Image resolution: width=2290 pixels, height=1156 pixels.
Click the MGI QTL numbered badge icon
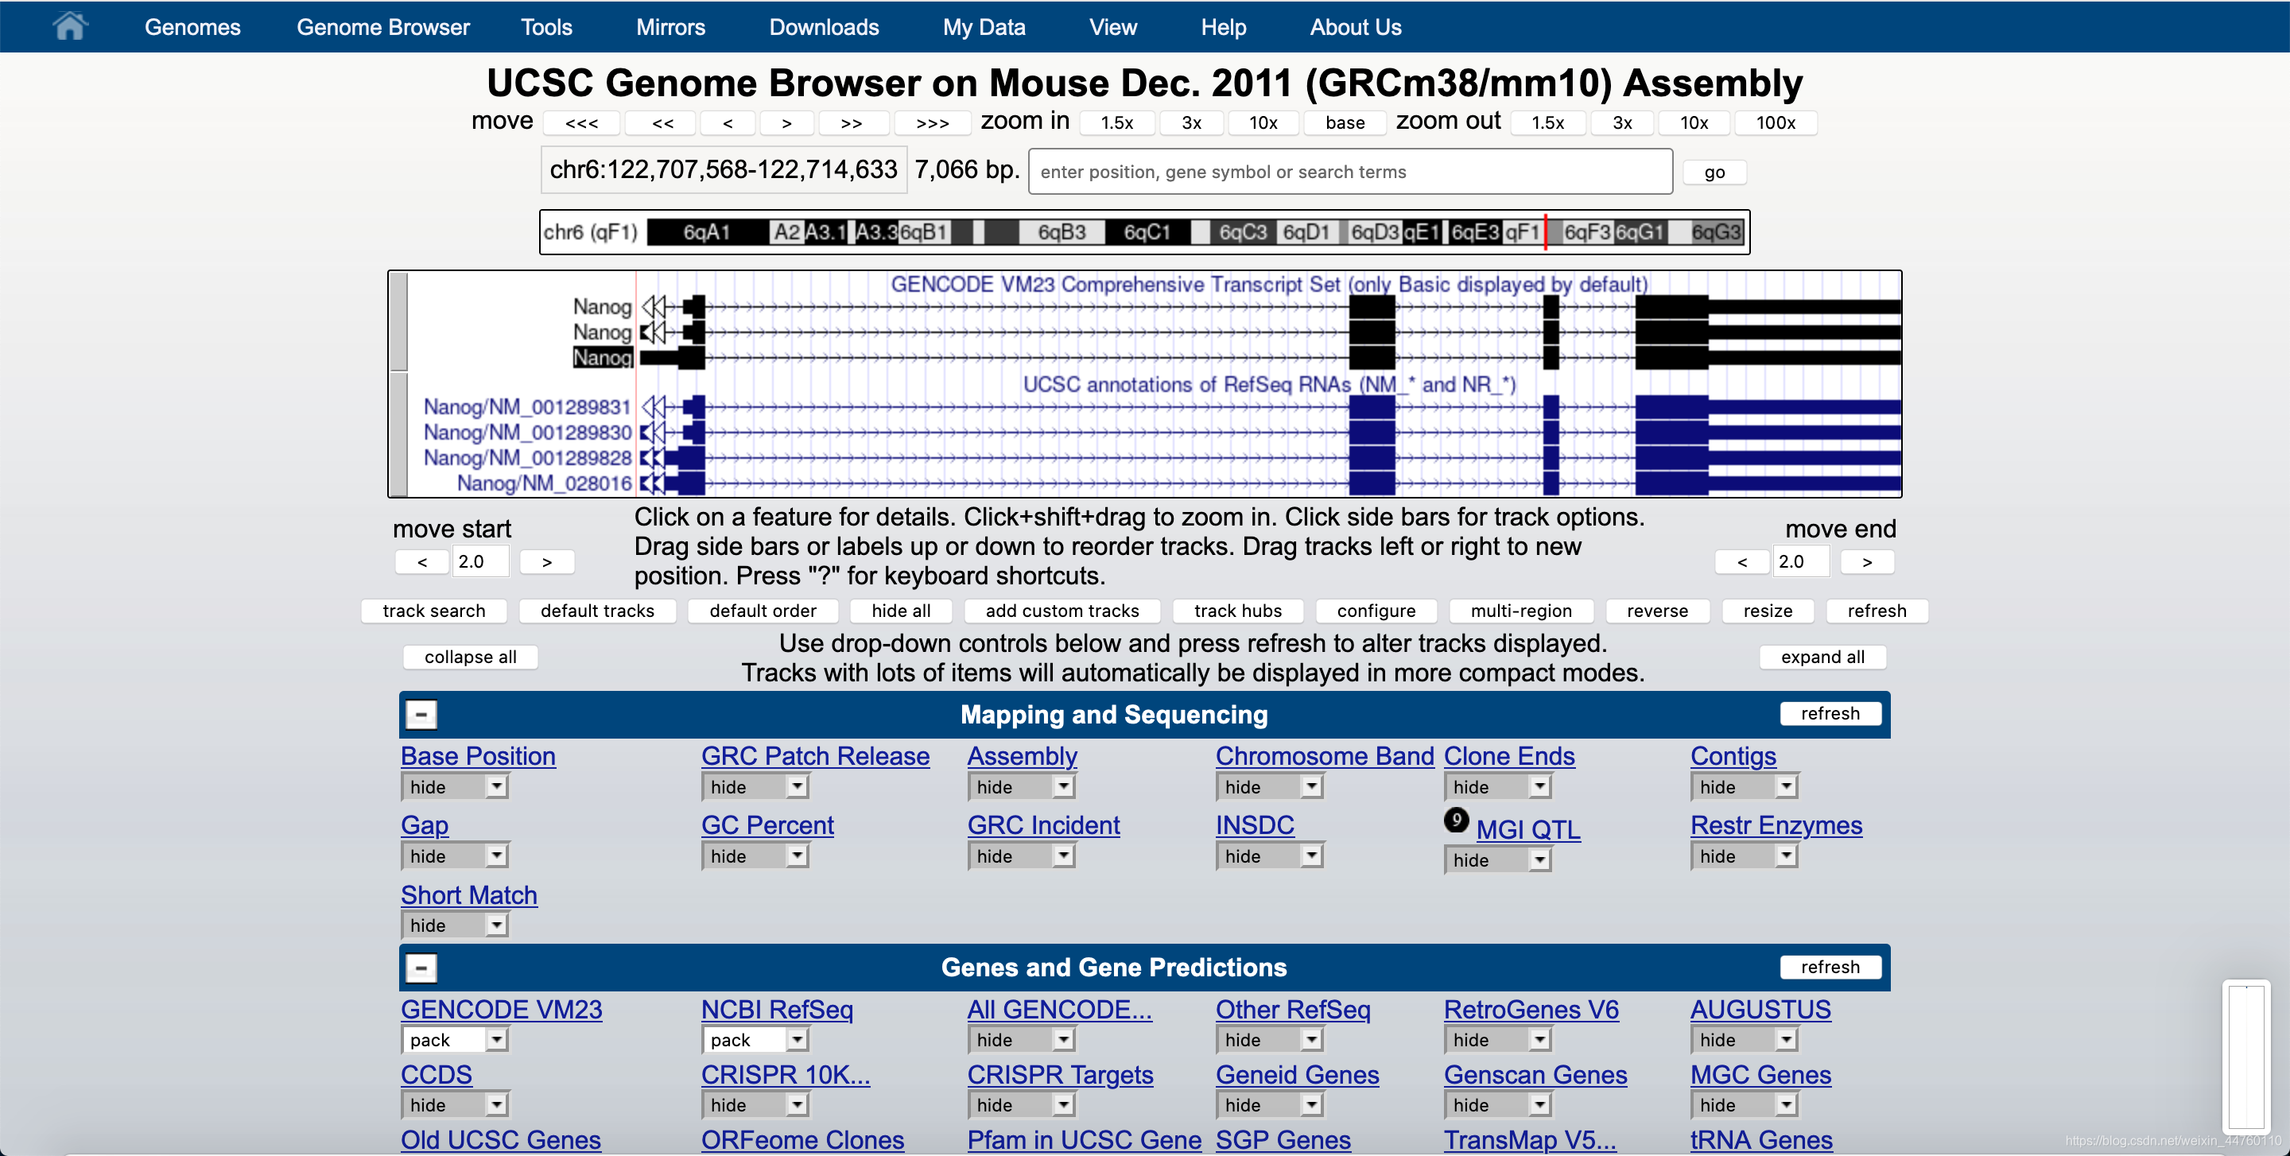1456,819
